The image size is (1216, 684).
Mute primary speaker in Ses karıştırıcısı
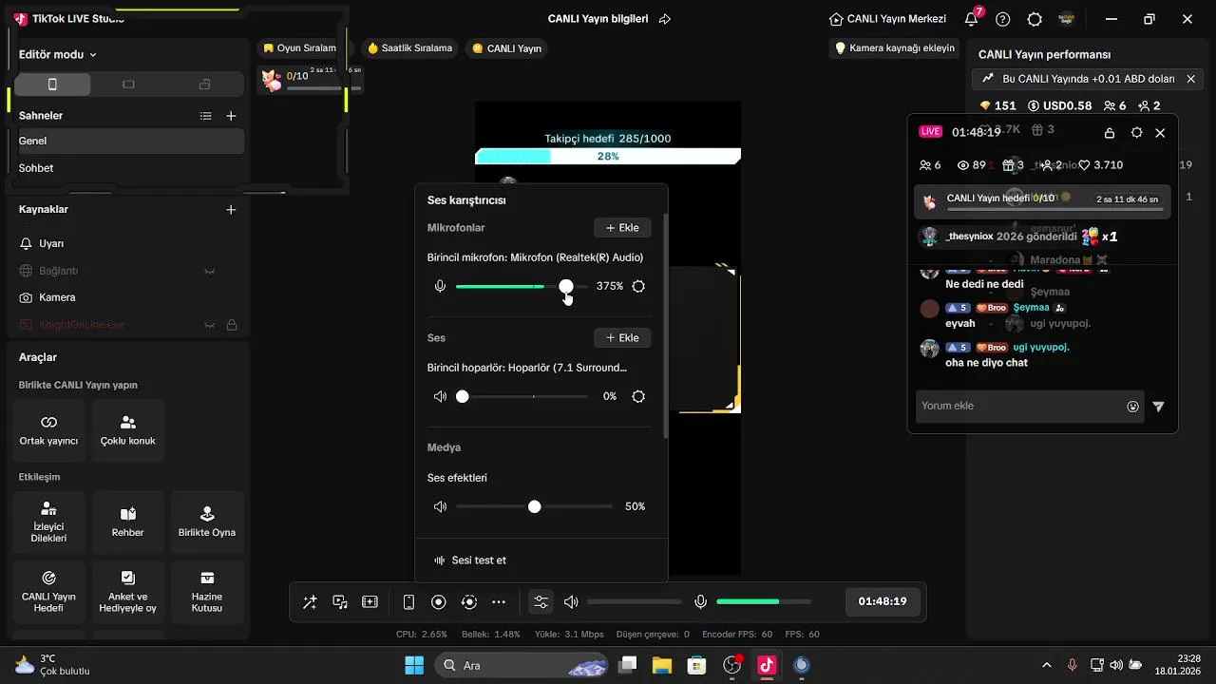click(440, 396)
